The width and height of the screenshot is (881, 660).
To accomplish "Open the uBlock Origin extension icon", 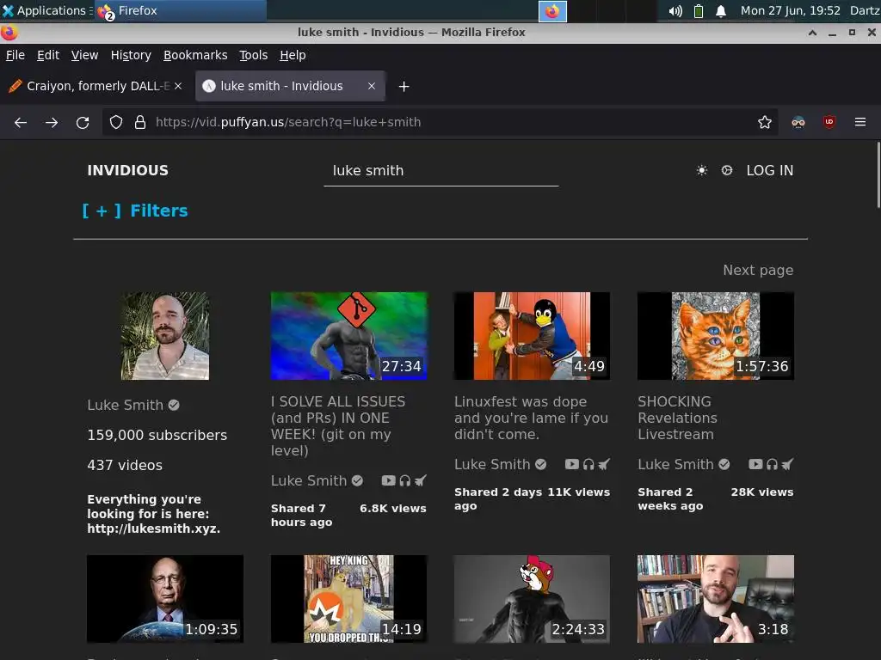I will pos(829,122).
